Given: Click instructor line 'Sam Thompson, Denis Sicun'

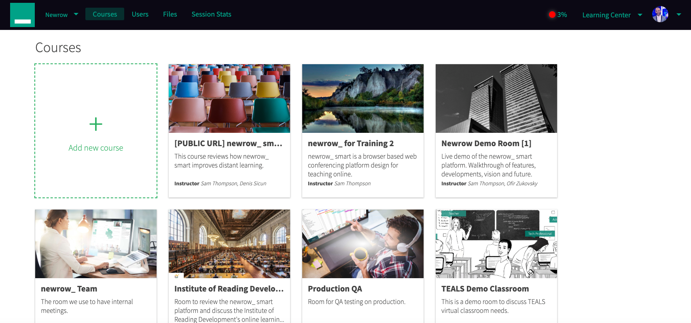Looking at the screenshot, I should (233, 183).
